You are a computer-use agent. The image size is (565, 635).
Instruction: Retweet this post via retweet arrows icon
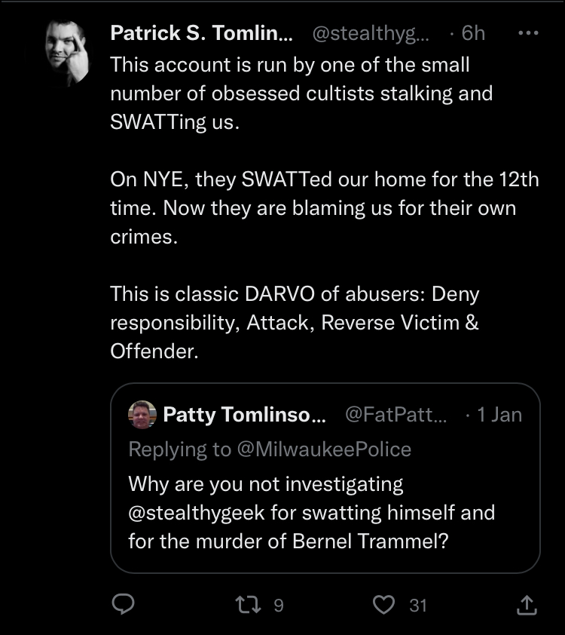(x=248, y=605)
